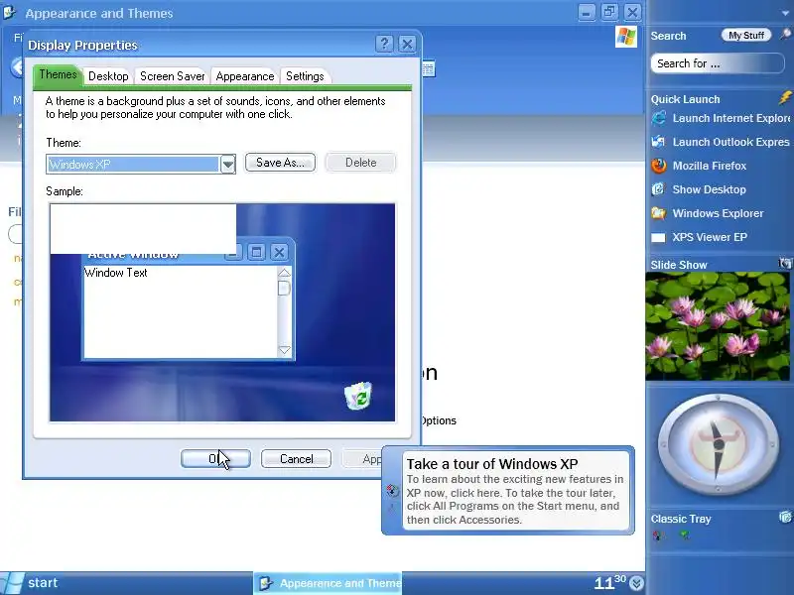794x595 pixels.
Task: Click the Windows flag logo in Appearance window
Action: point(626,37)
